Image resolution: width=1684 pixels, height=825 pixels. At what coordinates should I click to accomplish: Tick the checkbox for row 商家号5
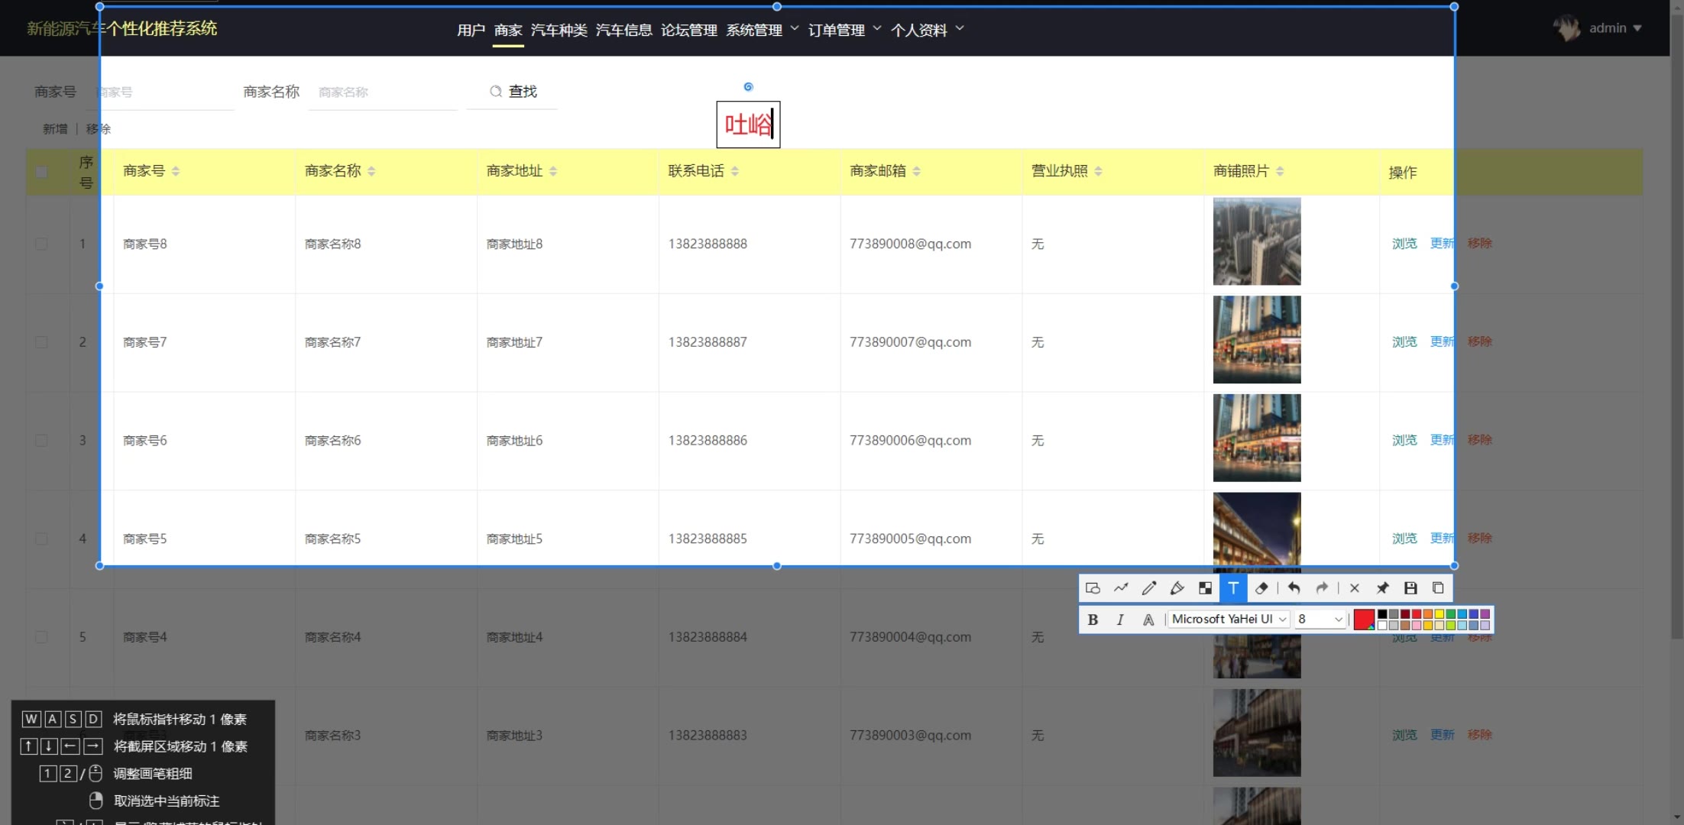[41, 539]
